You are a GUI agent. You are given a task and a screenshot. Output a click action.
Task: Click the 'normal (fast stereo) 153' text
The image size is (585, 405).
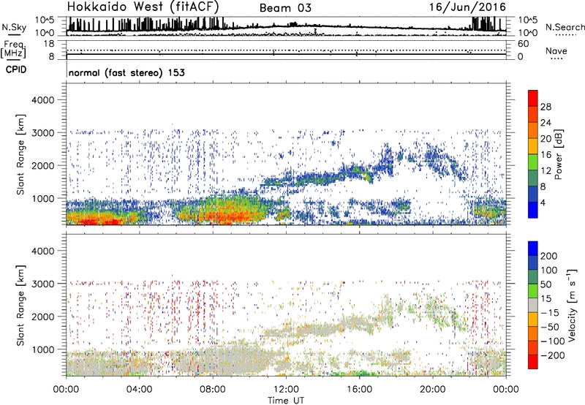[x=127, y=72]
